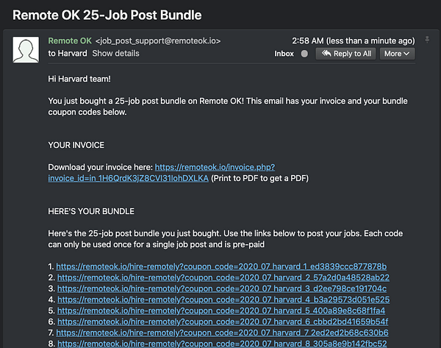The width and height of the screenshot is (441, 348).
Task: Expand recipients with Show details
Action: tap(115, 53)
